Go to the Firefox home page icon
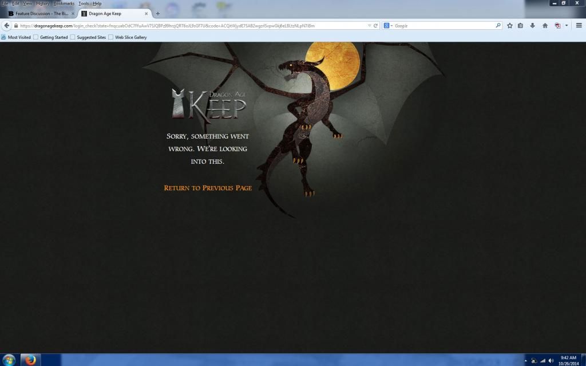Viewport: 586px width, 366px height. point(545,25)
